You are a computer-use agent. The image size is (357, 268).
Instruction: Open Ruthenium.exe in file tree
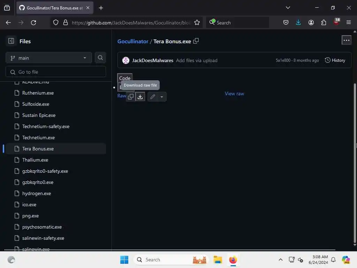tap(56, 93)
